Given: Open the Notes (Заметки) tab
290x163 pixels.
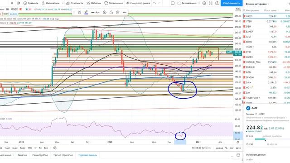Looking at the screenshot, I should click(x=22, y=155).
